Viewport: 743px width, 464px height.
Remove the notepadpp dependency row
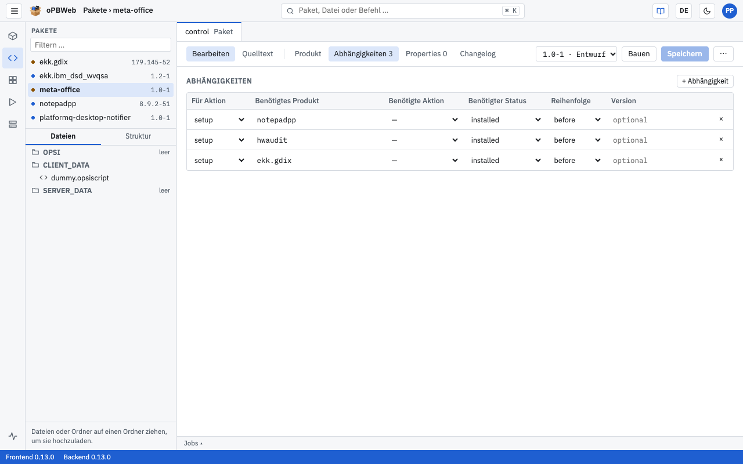click(721, 119)
